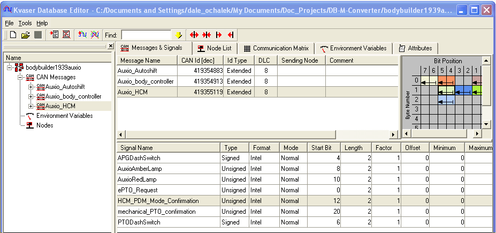Click the Delete message icon
Image resolution: width=496 pixels, height=233 pixels.
tap(66, 35)
